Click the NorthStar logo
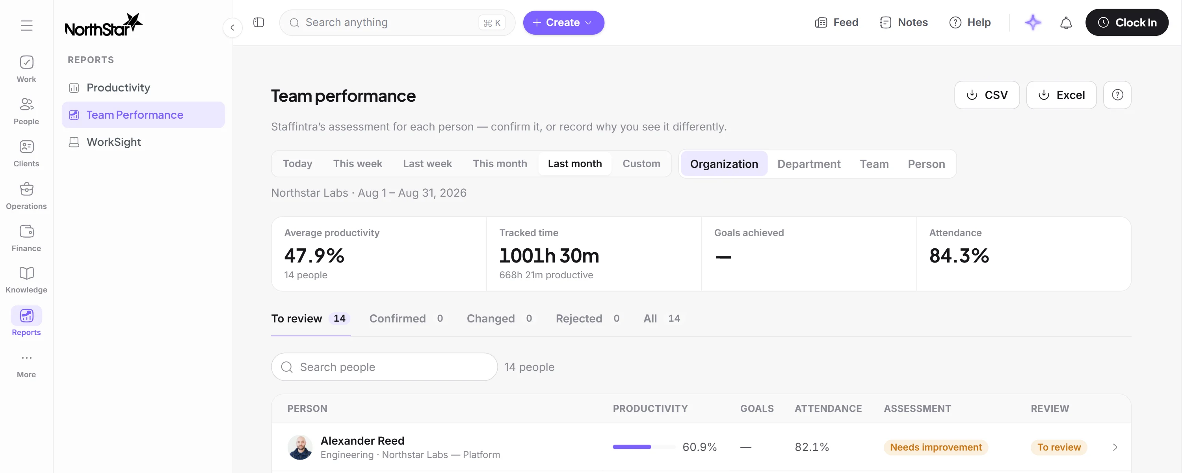The image size is (1182, 473). pyautogui.click(x=104, y=25)
